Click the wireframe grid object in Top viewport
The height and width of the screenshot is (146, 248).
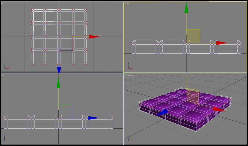[59, 37]
